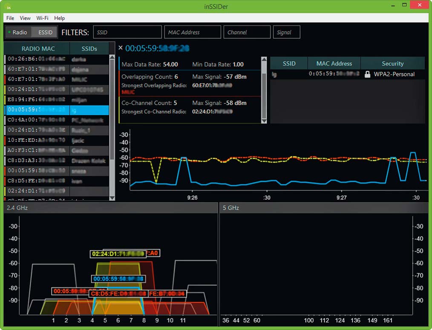Click the MAC Address header in details table
This screenshot has width=432, height=330.
334,63
